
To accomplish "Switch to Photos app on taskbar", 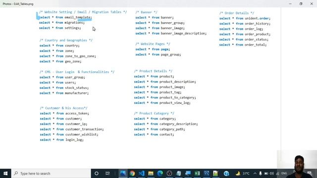I will (x=123, y=174).
